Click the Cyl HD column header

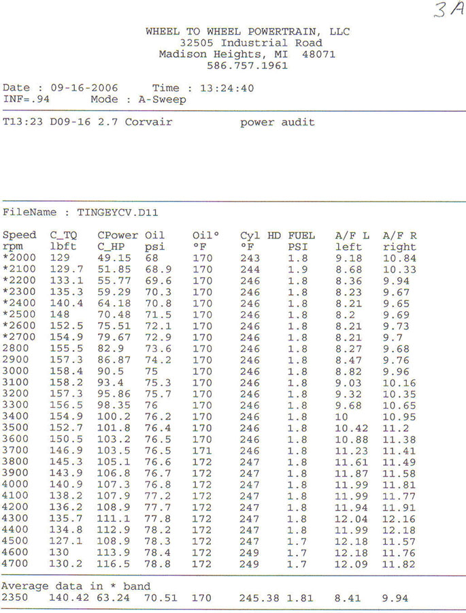pos(260,236)
